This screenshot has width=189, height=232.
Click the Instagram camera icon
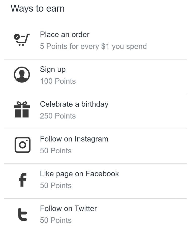point(22,145)
